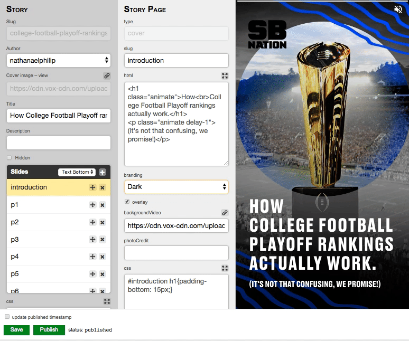This screenshot has width=409, height=341.
Task: Unmute the story preview video
Action: pos(398,9)
